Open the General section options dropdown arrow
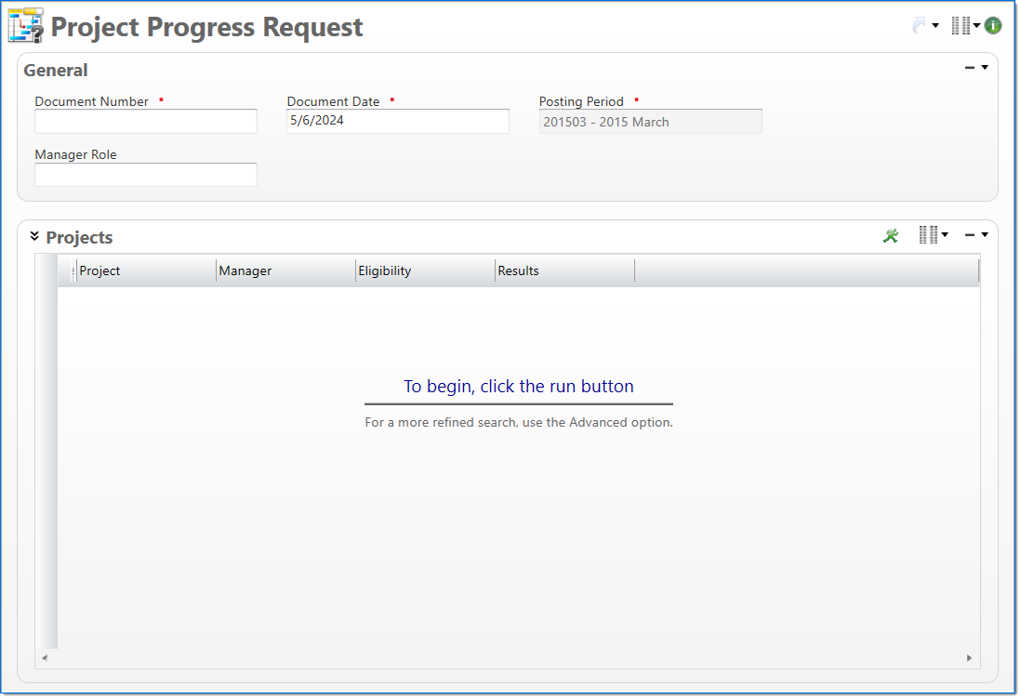 pyautogui.click(x=985, y=68)
